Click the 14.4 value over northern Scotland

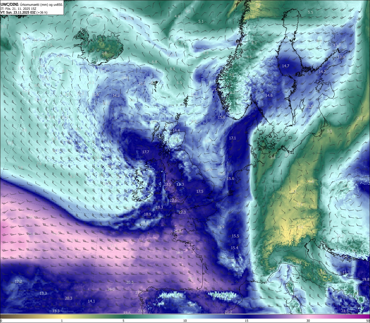pyautogui.click(x=176, y=130)
